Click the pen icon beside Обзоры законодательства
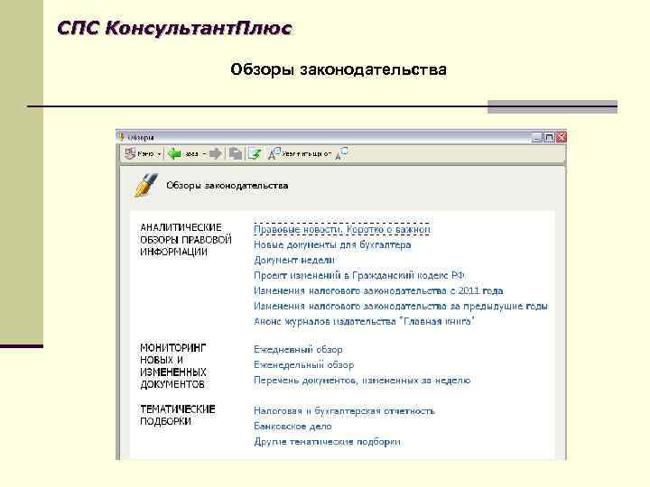Viewport: 650px width, 487px height. (x=145, y=185)
